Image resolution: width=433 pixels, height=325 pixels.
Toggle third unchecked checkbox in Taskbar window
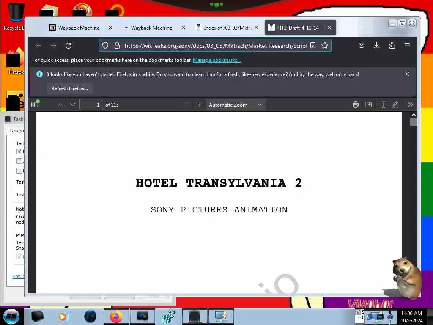point(19,171)
